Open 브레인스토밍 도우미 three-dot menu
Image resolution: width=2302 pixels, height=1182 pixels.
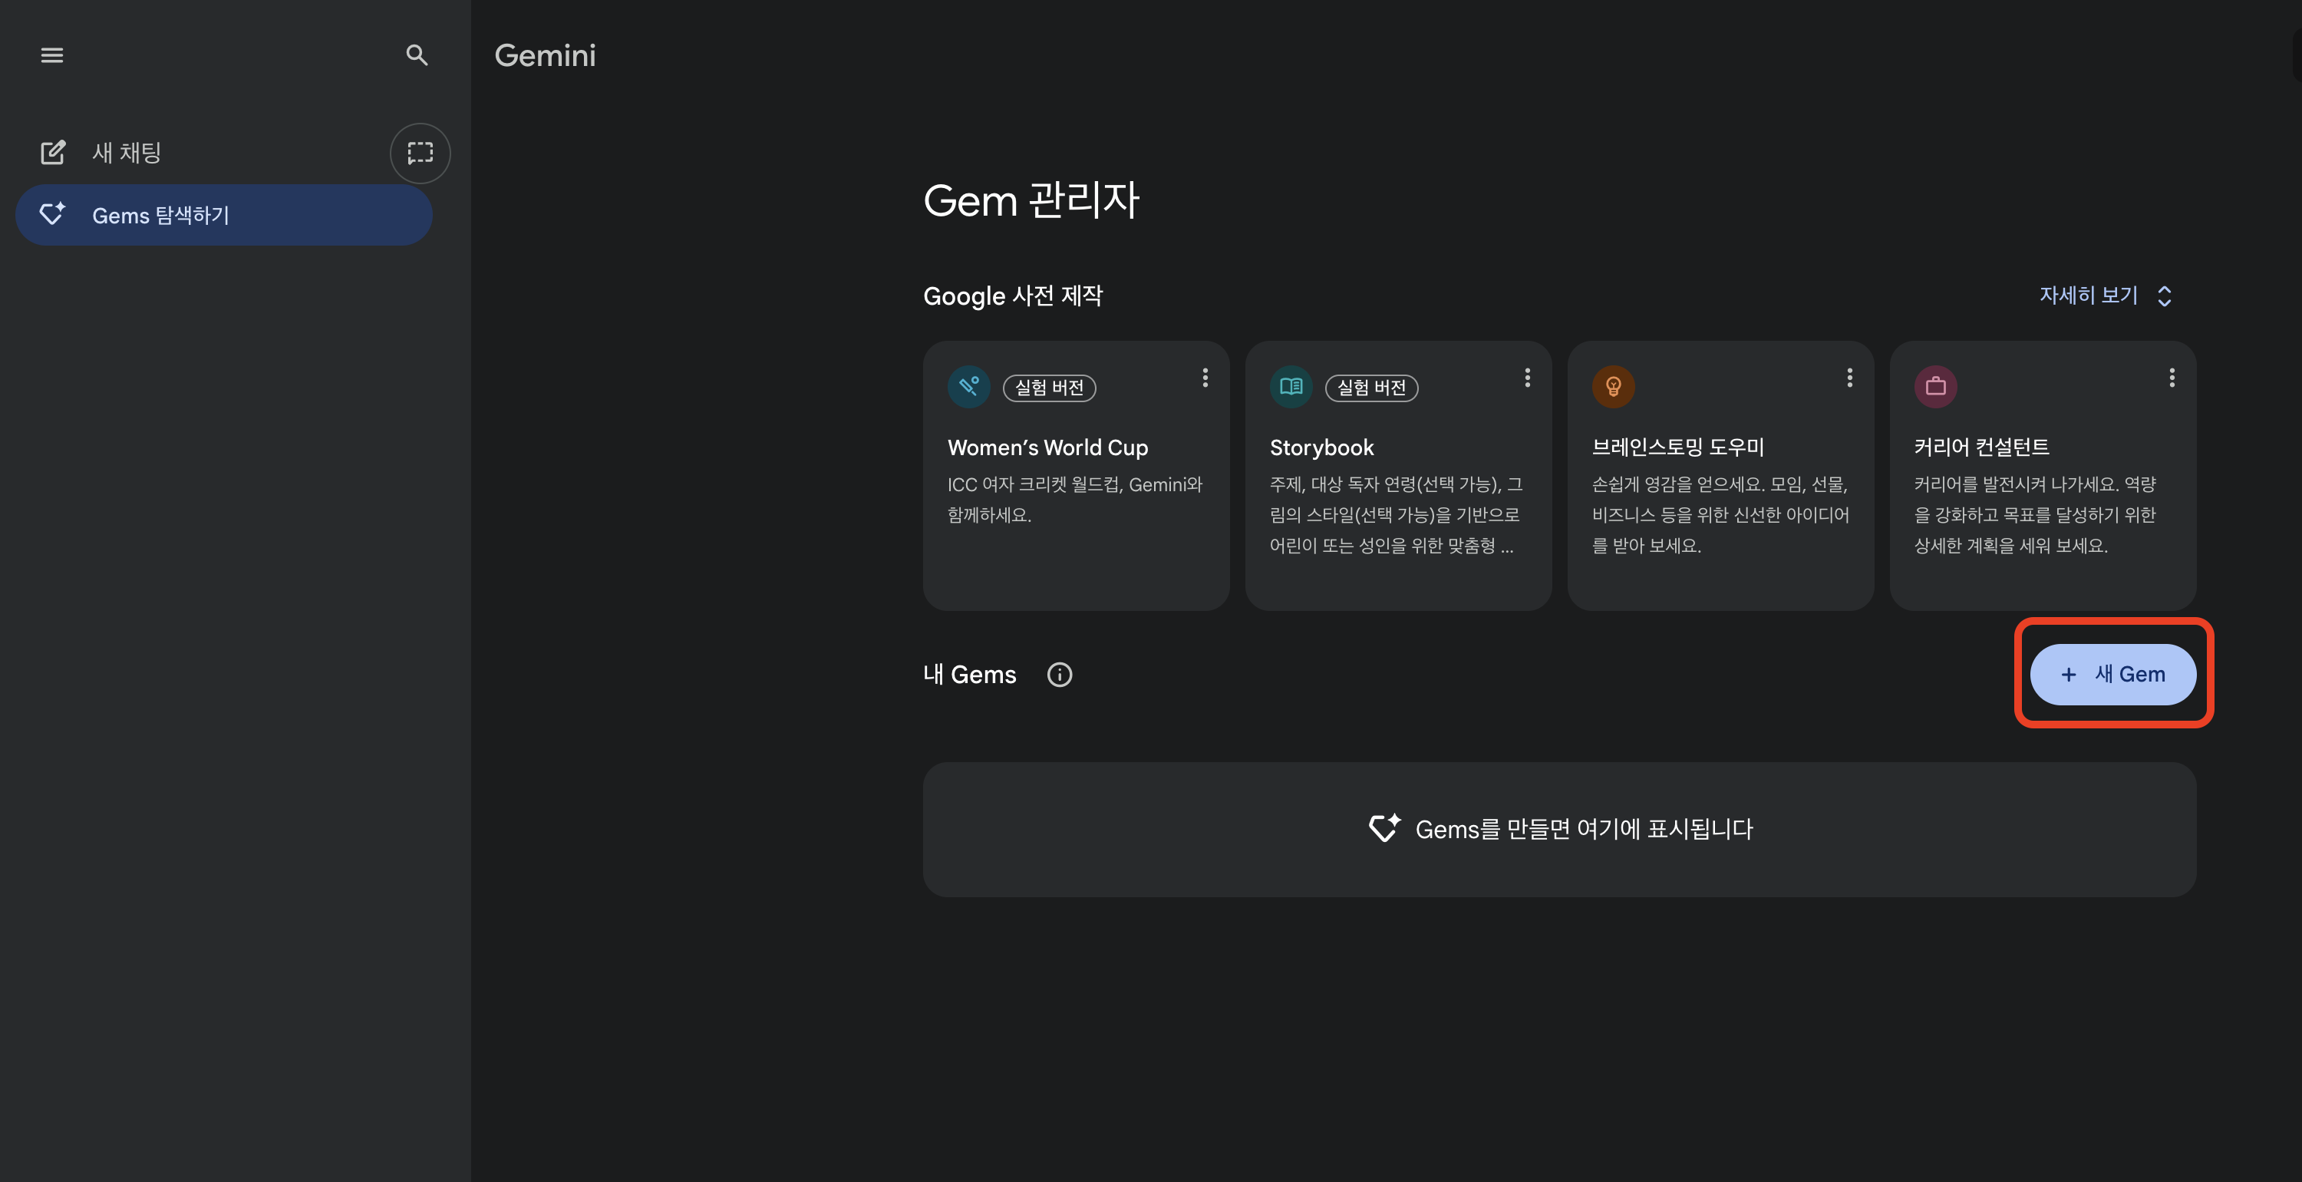(1849, 378)
